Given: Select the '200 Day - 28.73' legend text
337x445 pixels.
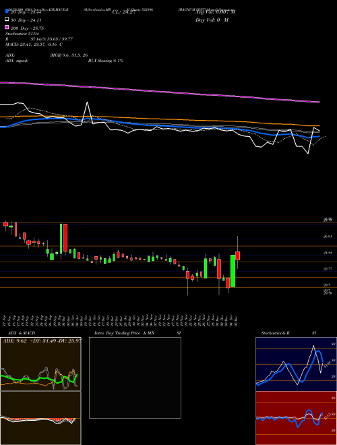Looking at the screenshot, I should (27, 28).
